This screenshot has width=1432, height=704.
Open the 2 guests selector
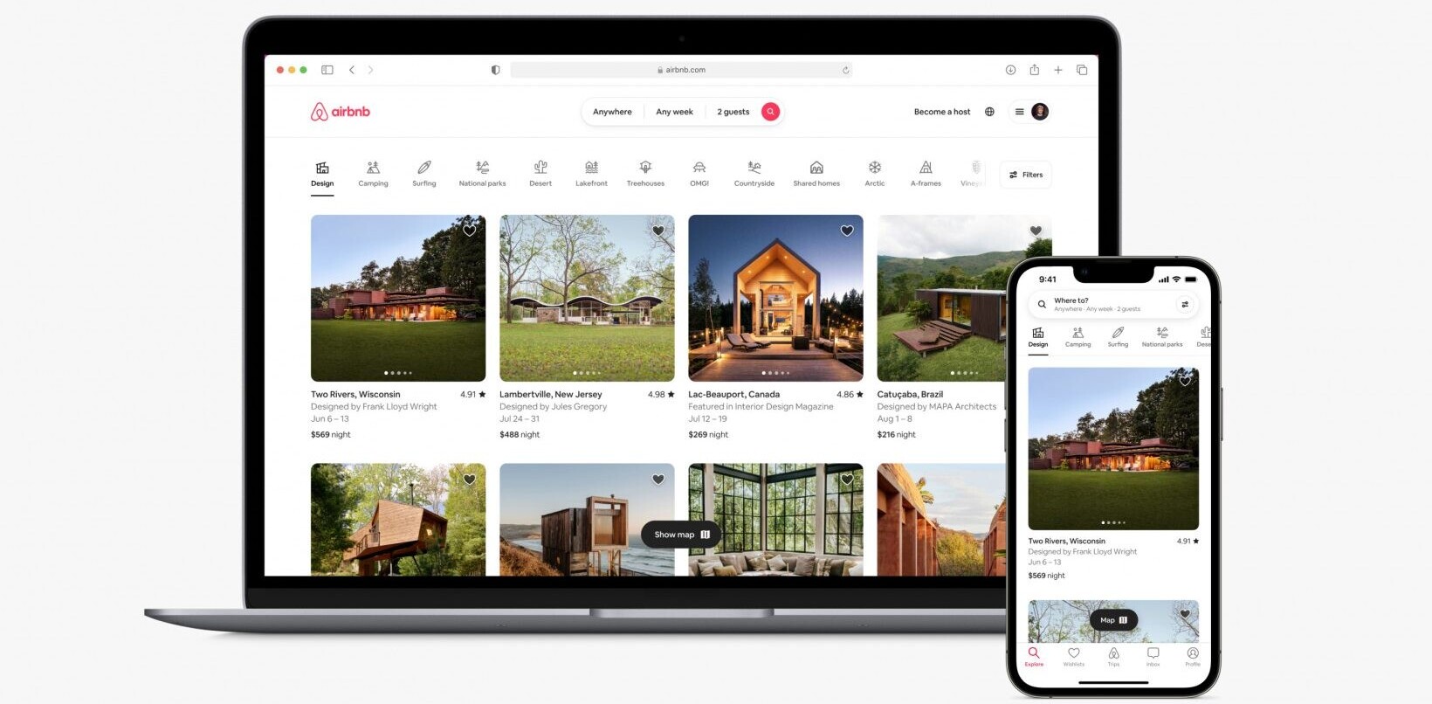[x=733, y=112]
